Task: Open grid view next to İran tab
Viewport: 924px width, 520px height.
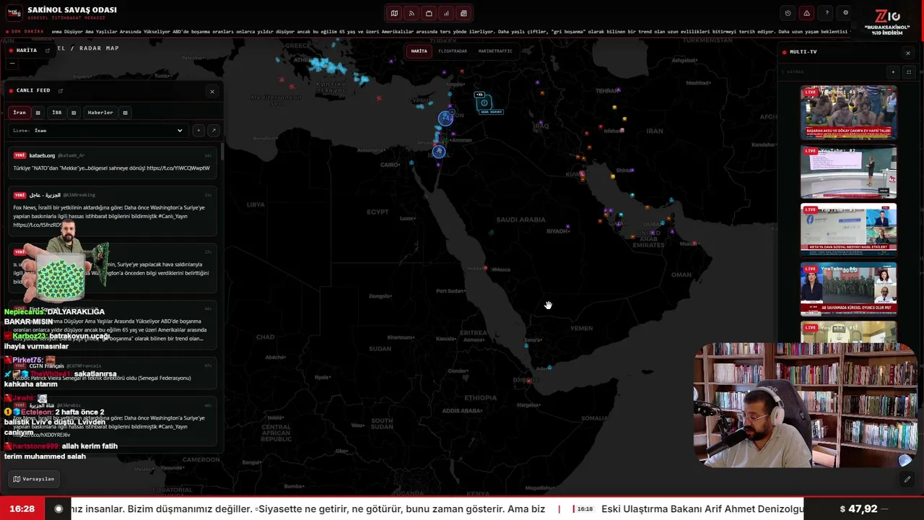Action: click(x=38, y=113)
